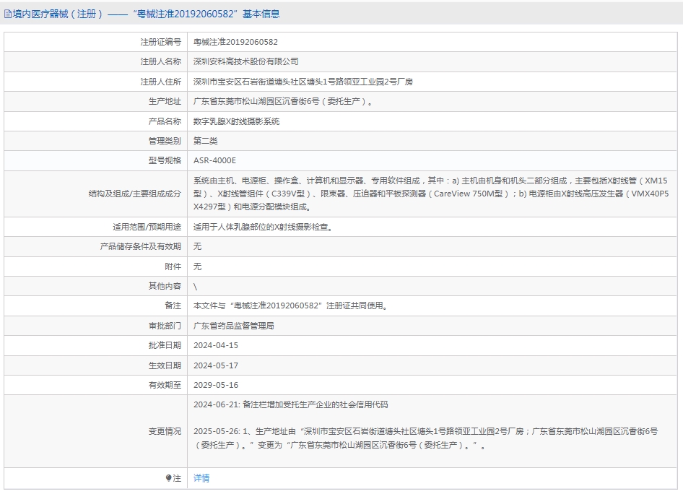Click the remark text in the 备注 row

pos(290,305)
